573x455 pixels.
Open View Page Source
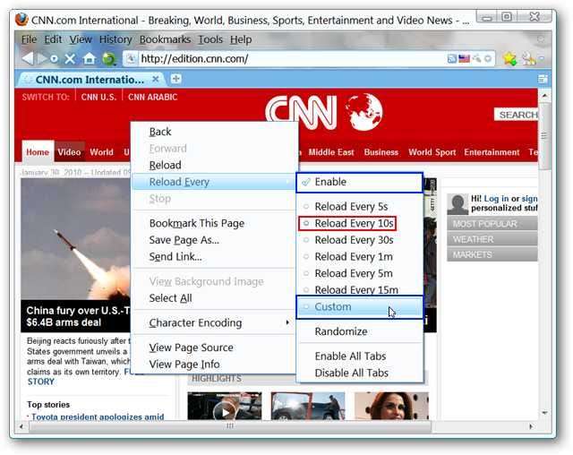point(213,348)
